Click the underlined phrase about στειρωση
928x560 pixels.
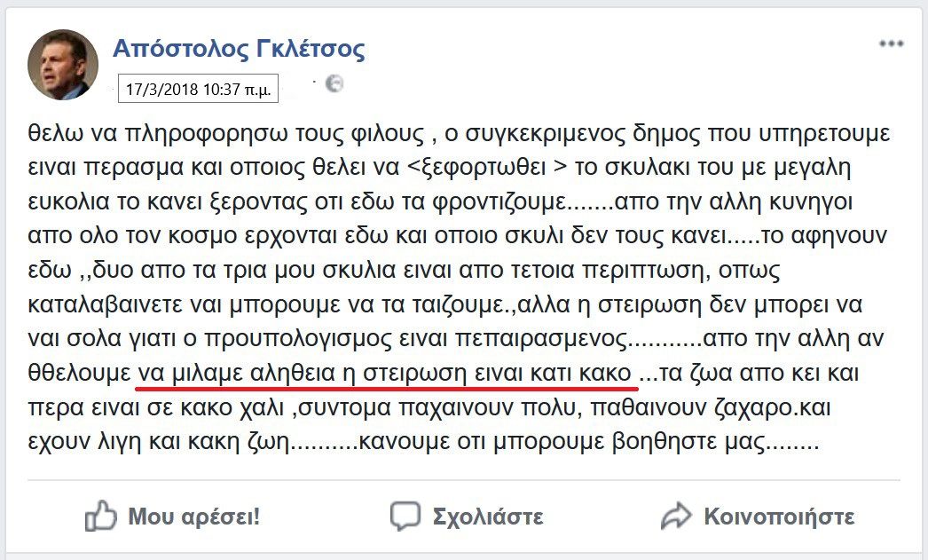click(387, 372)
